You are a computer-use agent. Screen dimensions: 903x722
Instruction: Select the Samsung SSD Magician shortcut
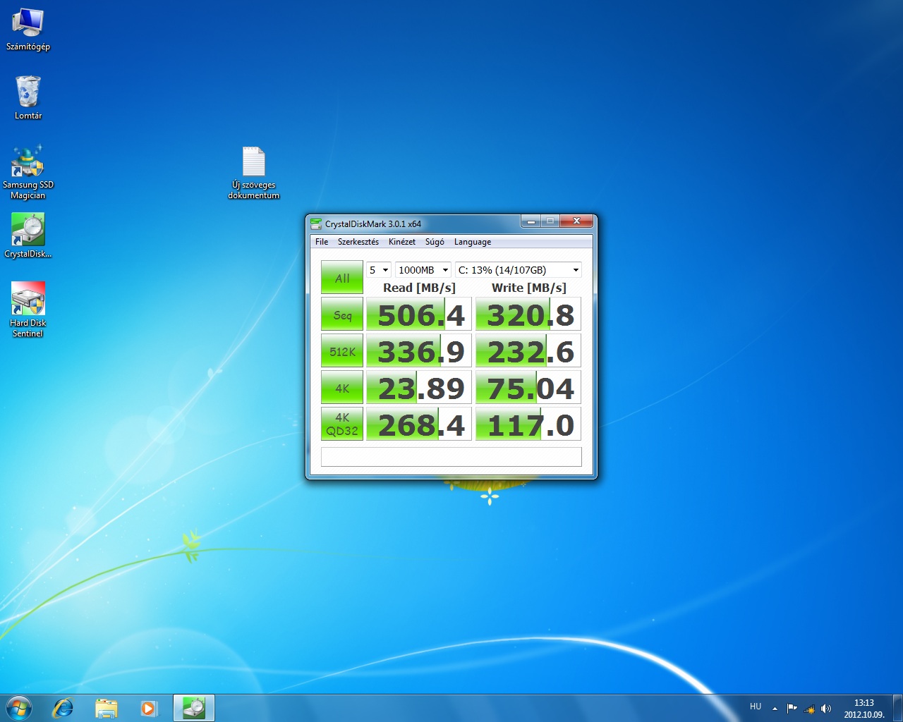pos(28,172)
